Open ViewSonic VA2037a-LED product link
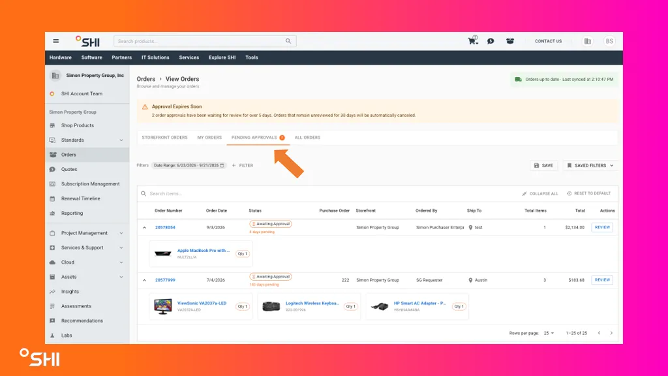 (x=202, y=303)
